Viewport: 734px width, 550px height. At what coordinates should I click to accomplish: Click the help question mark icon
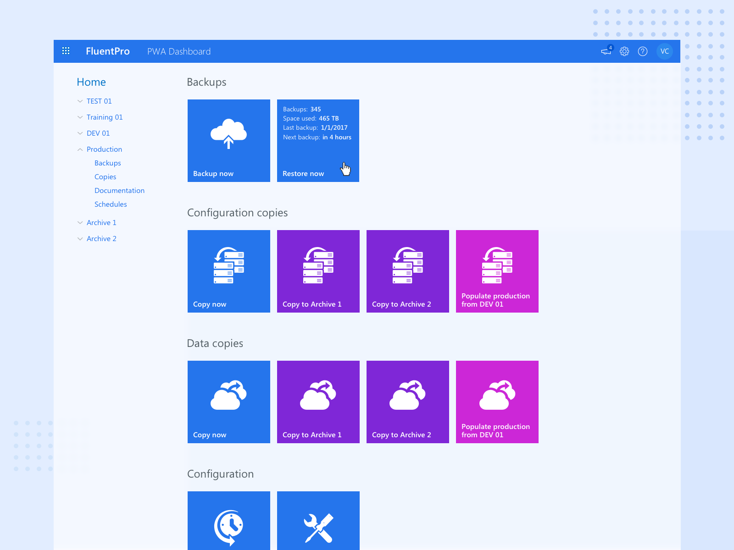pos(643,51)
